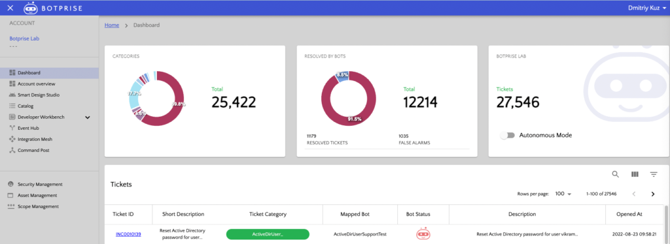Click the Event Hub icon
Viewport: 670px width, 244px height.
(12, 128)
